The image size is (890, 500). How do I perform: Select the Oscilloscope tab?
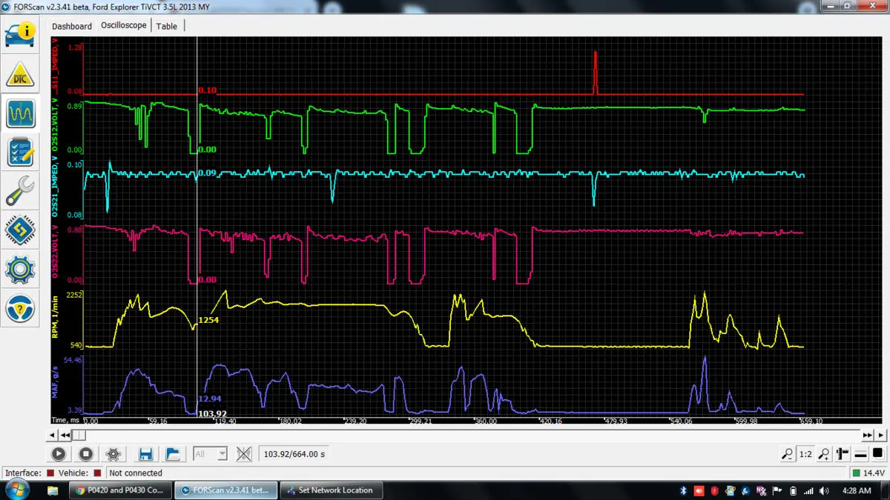click(124, 25)
